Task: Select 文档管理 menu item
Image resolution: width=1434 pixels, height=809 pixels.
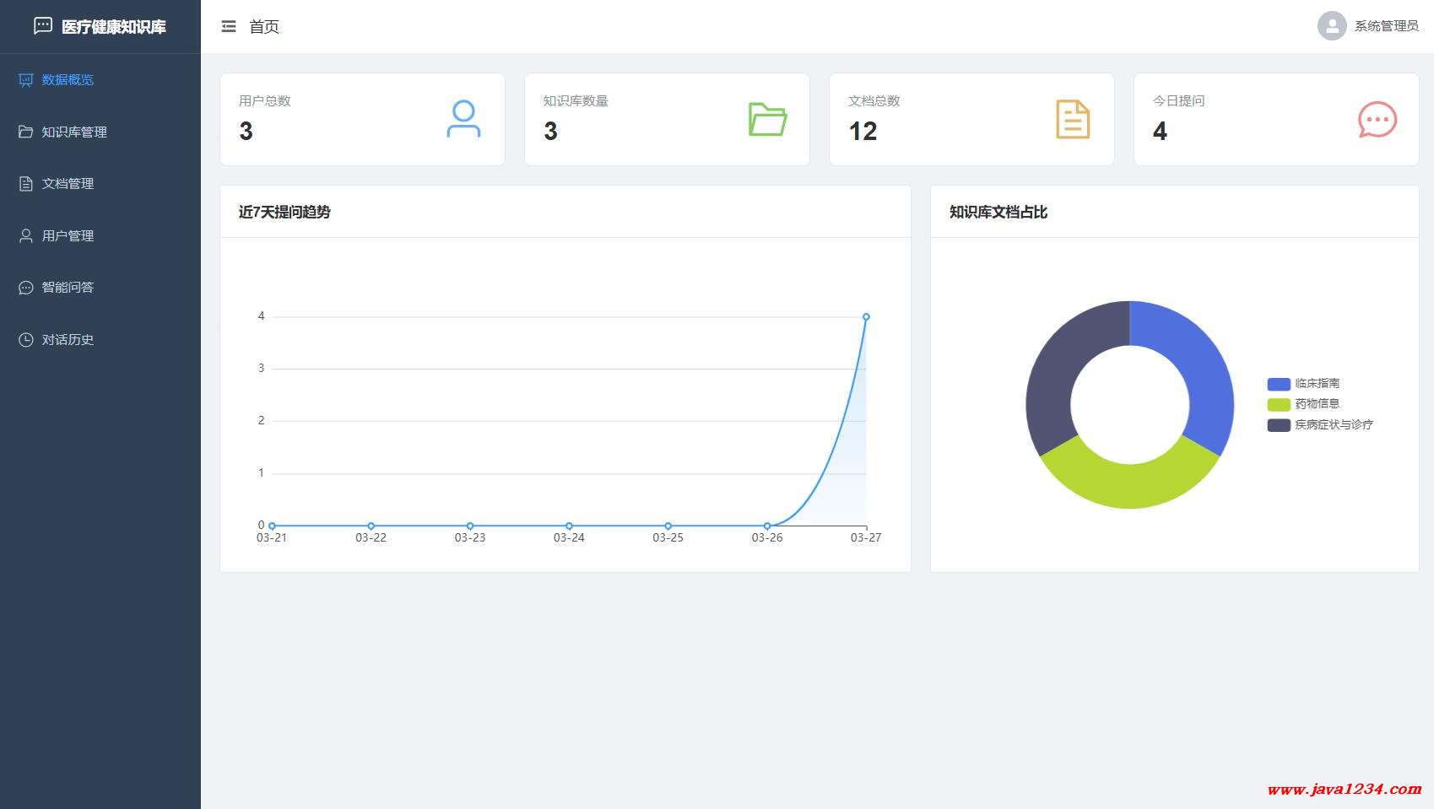Action: pyautogui.click(x=68, y=184)
